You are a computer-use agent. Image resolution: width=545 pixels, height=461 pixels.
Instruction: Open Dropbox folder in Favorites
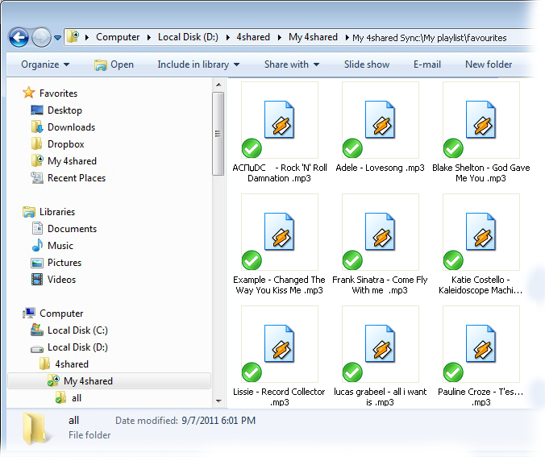(65, 144)
